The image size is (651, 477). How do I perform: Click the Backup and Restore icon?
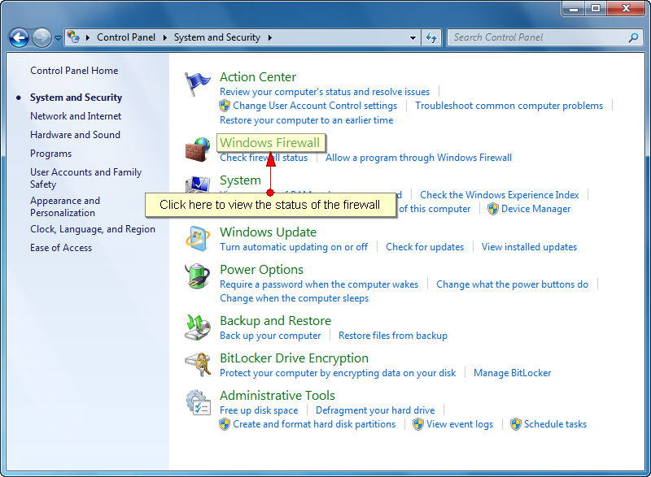coord(197,327)
